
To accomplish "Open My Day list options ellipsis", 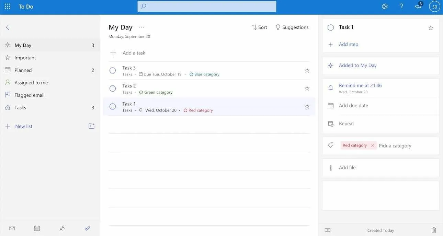I will coord(141,27).
